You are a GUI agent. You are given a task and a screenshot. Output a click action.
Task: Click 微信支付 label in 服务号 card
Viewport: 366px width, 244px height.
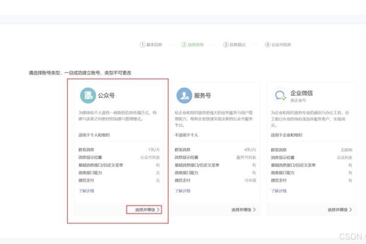(x=182, y=181)
